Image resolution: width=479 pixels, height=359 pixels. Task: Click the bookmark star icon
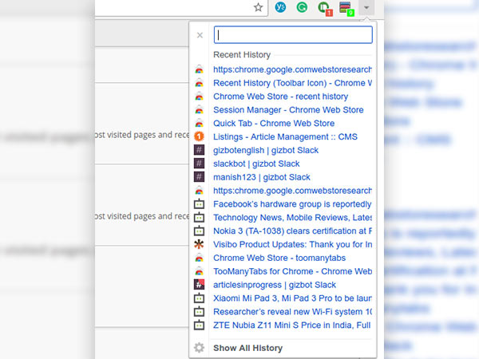tap(258, 7)
